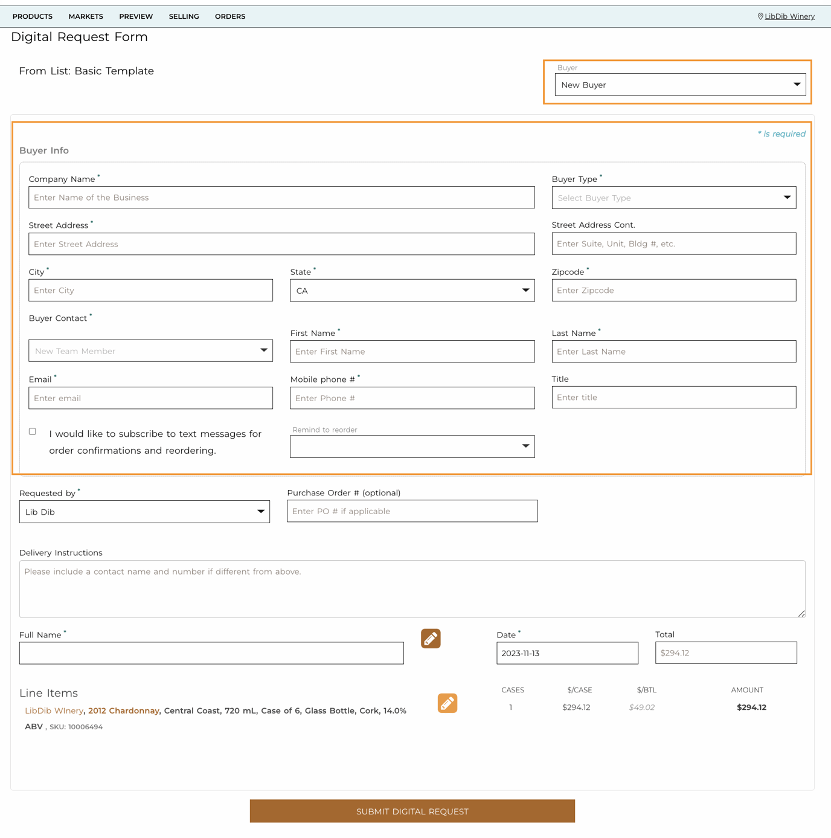The height and width of the screenshot is (838, 831).
Task: Click the edit pencil icon next to Full Name
Action: [x=431, y=639]
